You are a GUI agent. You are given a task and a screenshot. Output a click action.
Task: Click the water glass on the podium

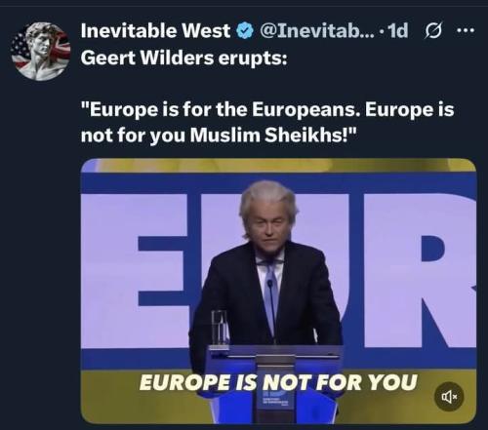pos(221,329)
